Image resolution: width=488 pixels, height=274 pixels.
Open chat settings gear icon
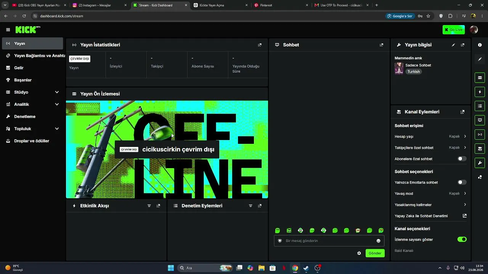click(x=359, y=253)
